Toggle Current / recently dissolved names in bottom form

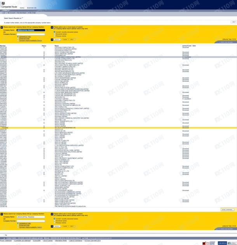(54, 219)
